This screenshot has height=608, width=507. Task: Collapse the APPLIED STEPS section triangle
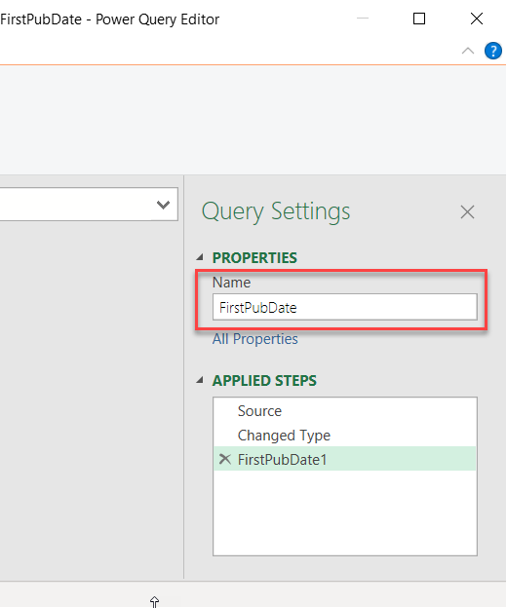tap(200, 380)
